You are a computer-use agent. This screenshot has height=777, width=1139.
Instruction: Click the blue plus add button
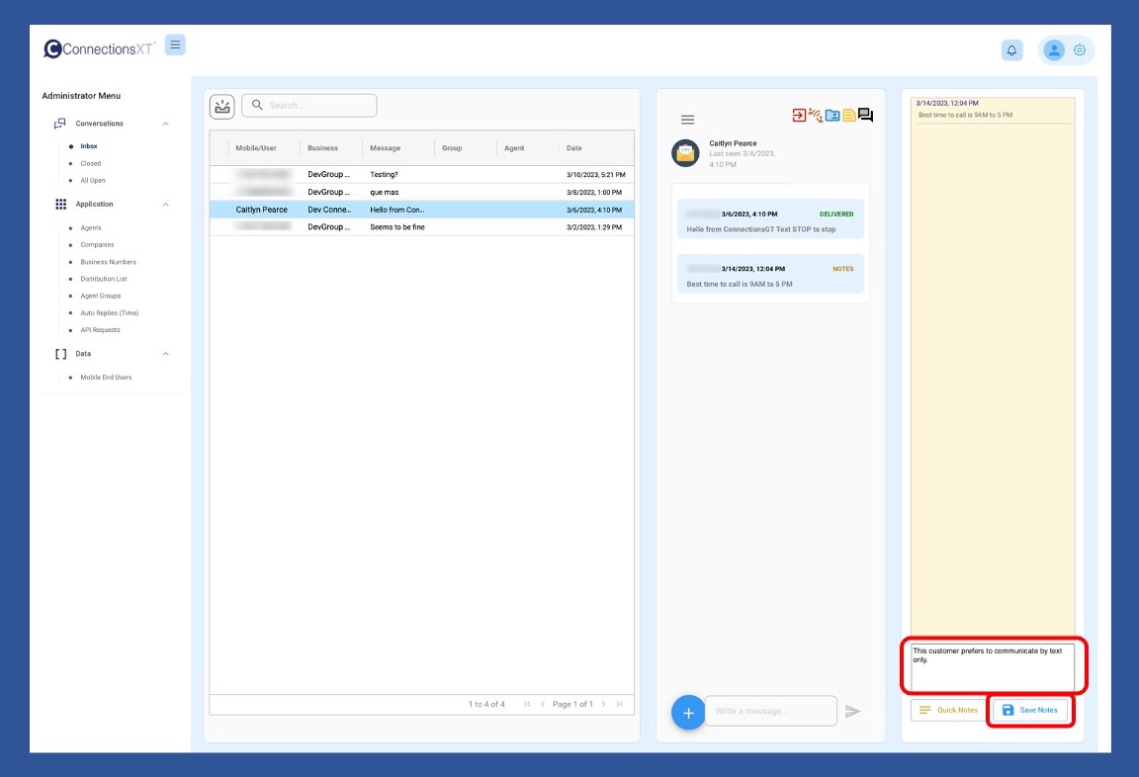(x=688, y=712)
